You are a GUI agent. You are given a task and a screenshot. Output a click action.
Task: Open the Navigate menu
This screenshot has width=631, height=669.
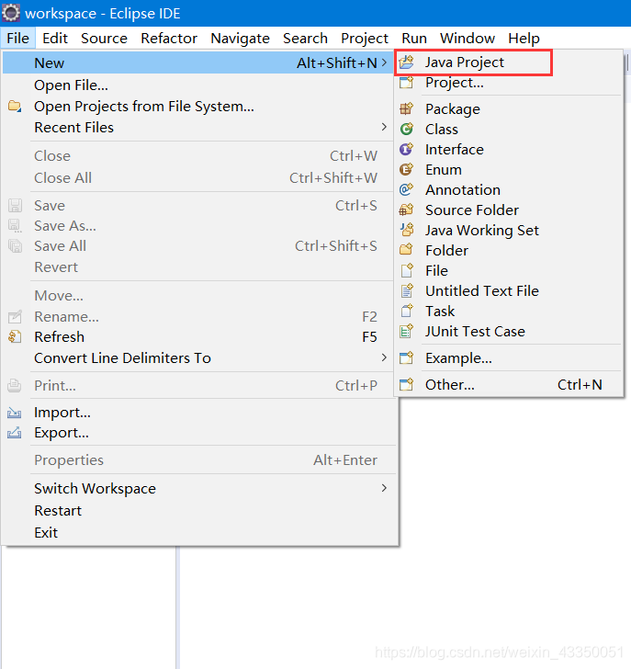tap(240, 39)
